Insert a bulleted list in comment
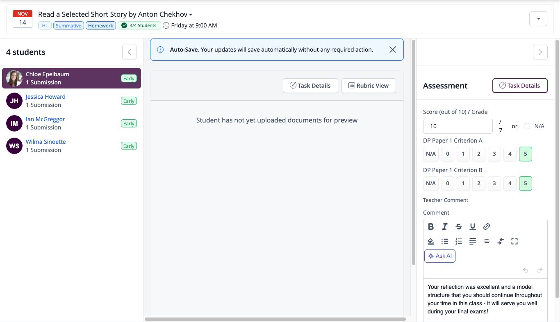 pyautogui.click(x=445, y=241)
